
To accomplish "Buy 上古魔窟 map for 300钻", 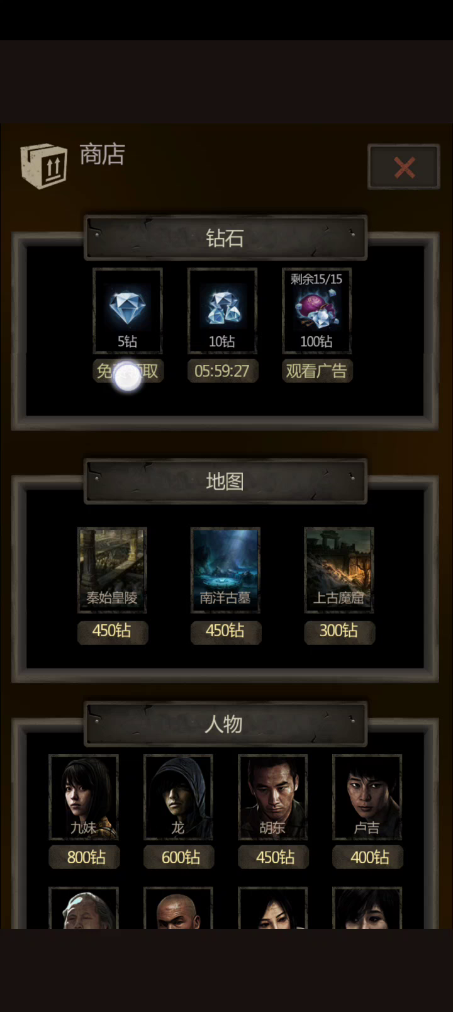I will coord(339,632).
